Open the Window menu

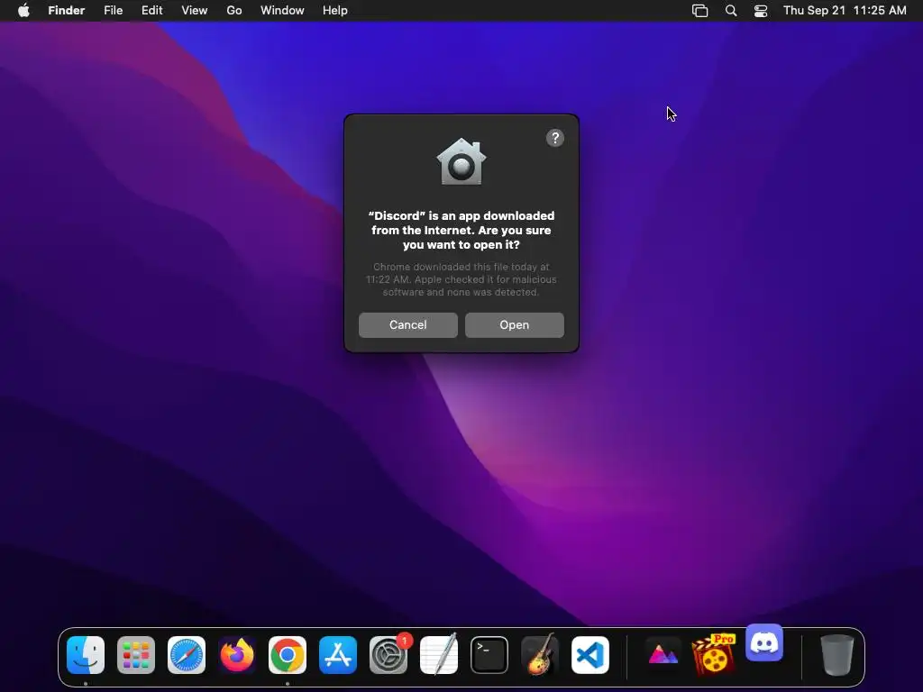282,10
